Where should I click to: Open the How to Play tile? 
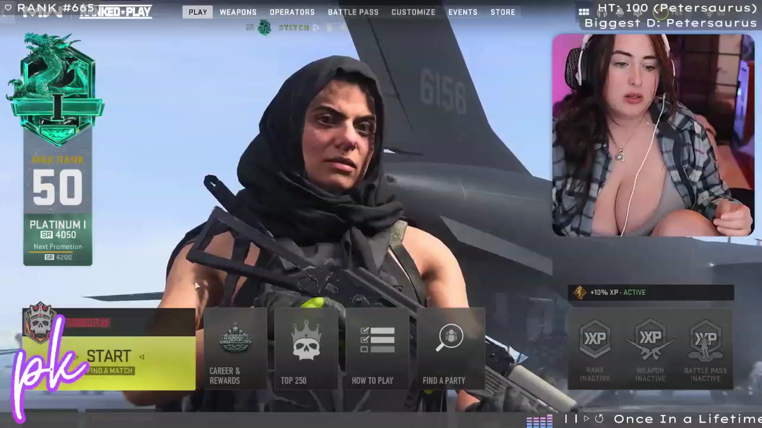pyautogui.click(x=377, y=348)
